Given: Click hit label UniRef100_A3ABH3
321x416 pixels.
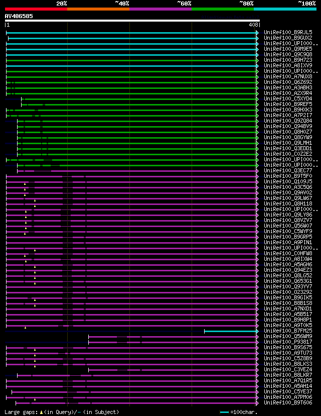Looking at the screenshot, I should (288, 87).
